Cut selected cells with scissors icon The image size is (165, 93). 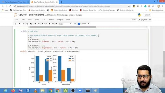click(x=24, y=24)
